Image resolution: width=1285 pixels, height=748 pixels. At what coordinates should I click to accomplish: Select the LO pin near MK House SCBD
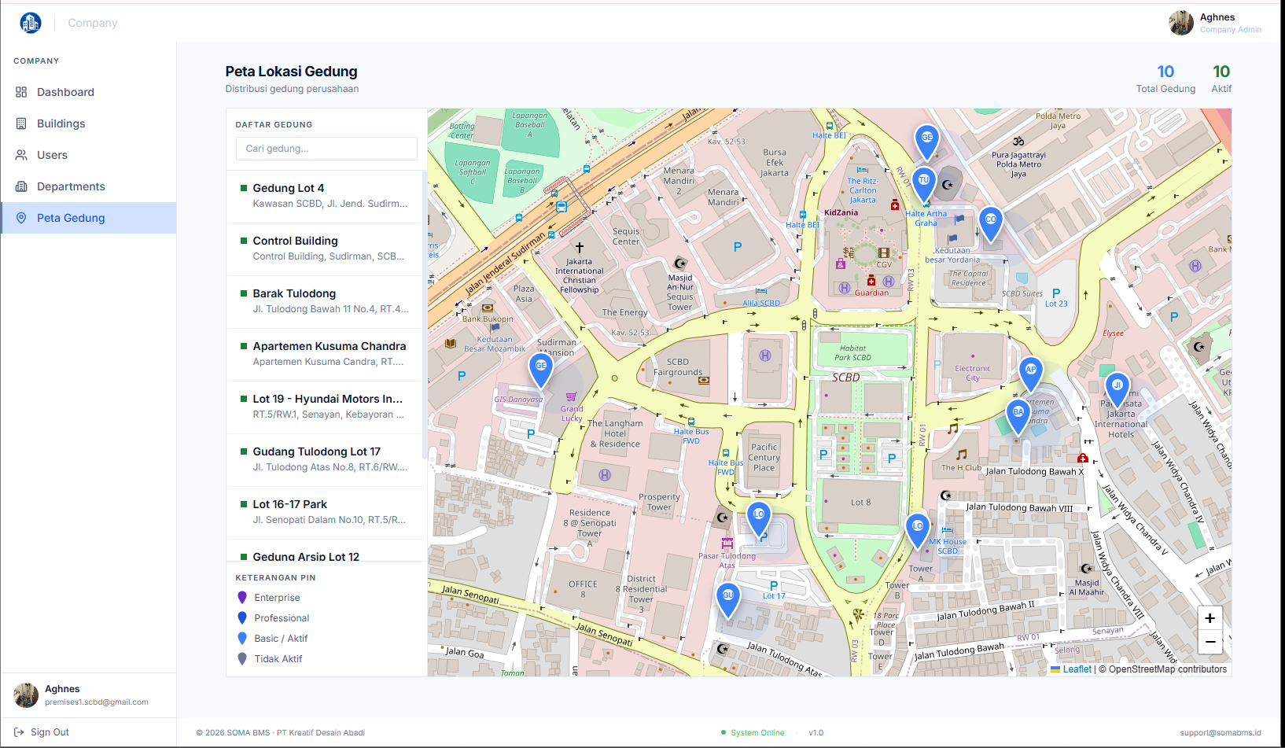point(918,531)
